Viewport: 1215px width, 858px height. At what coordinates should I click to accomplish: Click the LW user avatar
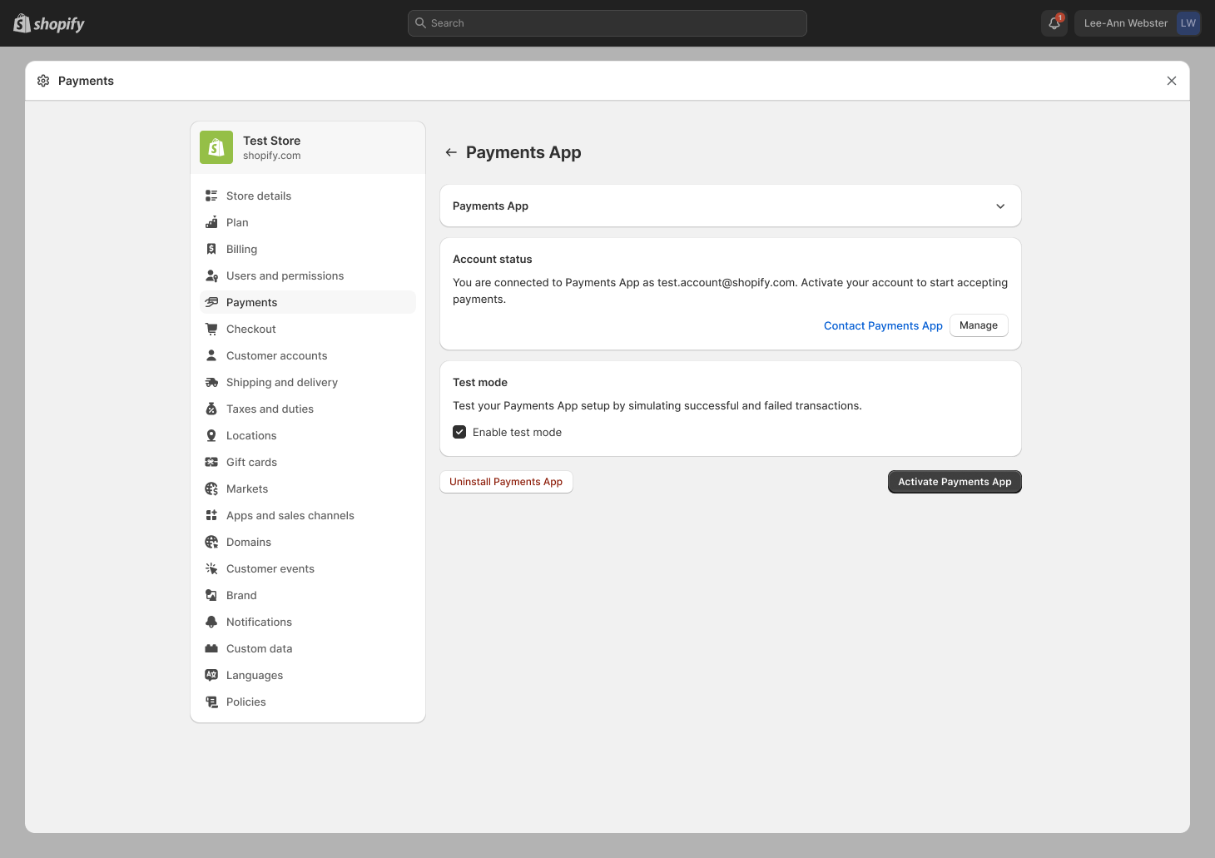coord(1188,23)
